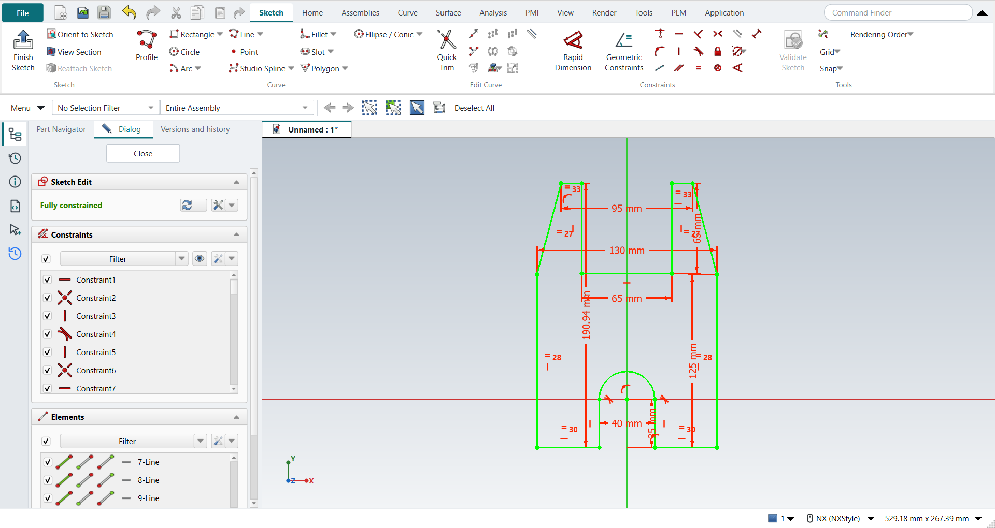The image size is (995, 528).
Task: Switch to the Part Navigator tab
Action: (x=61, y=129)
